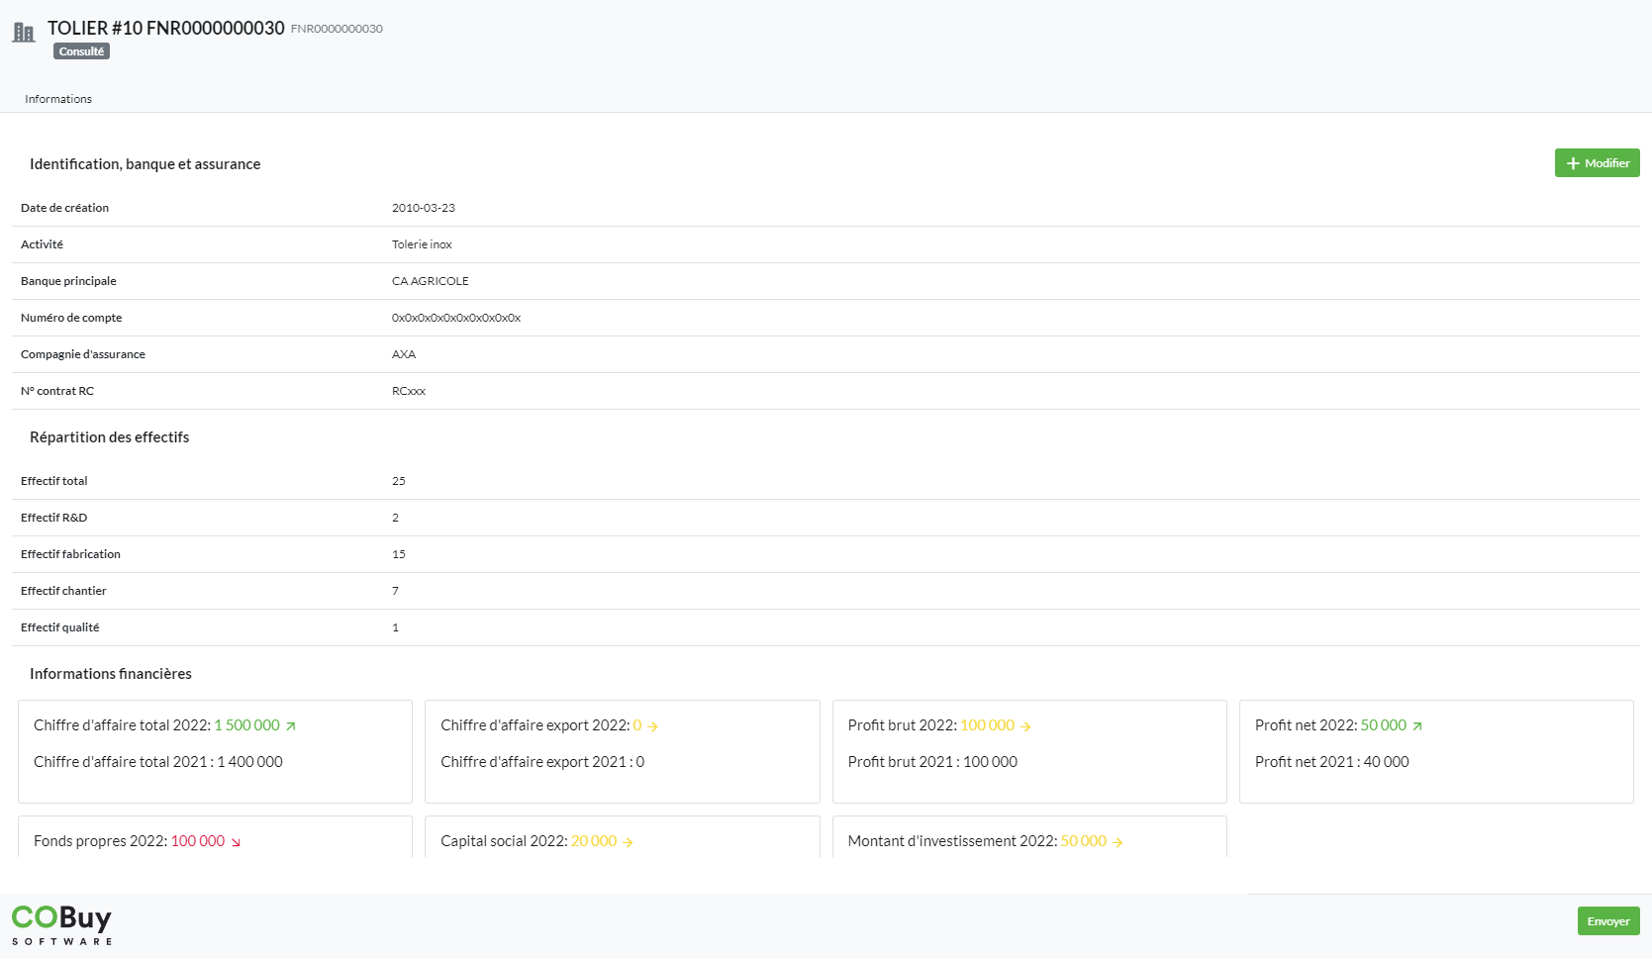
Task: Click the Profit net 2021 line
Action: [x=1331, y=762]
